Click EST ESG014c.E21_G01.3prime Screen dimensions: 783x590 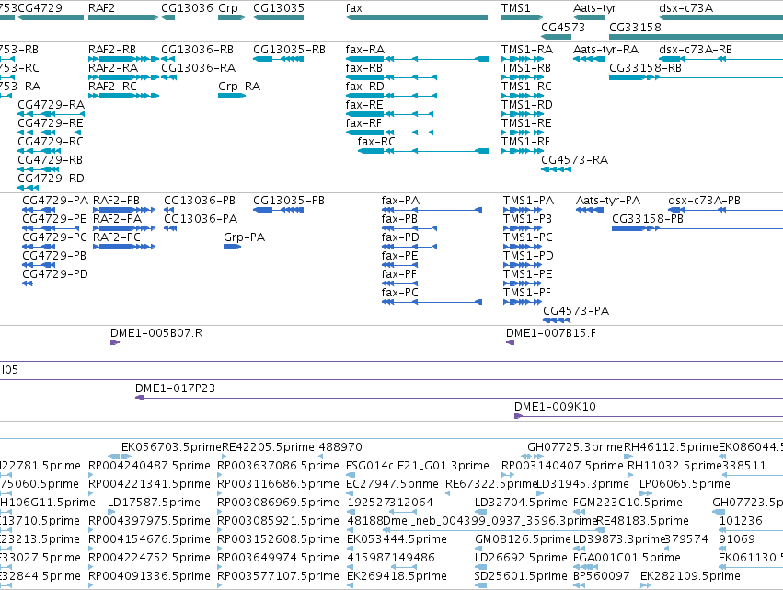click(x=350, y=475)
